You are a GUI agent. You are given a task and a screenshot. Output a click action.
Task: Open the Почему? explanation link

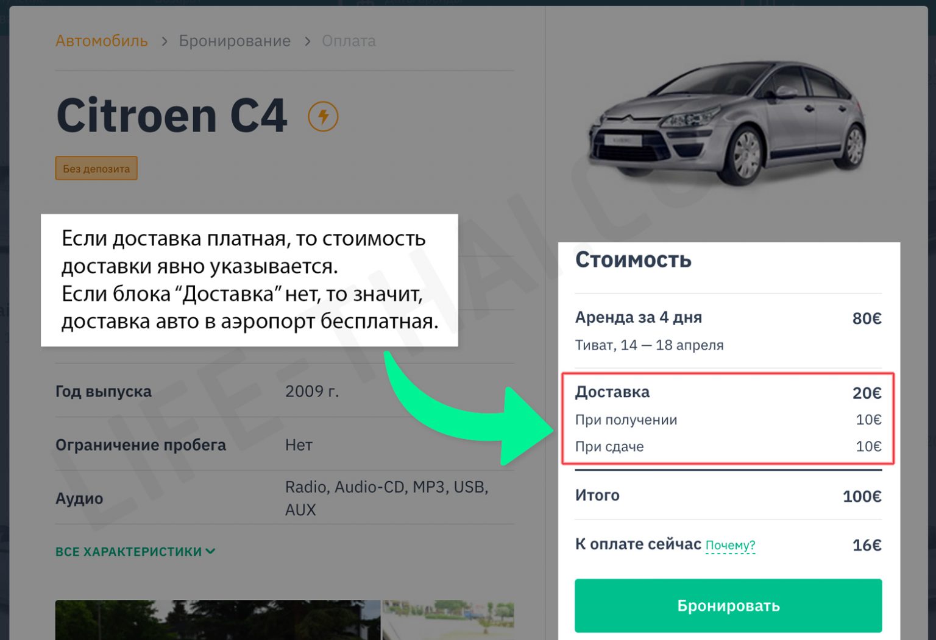(x=730, y=545)
